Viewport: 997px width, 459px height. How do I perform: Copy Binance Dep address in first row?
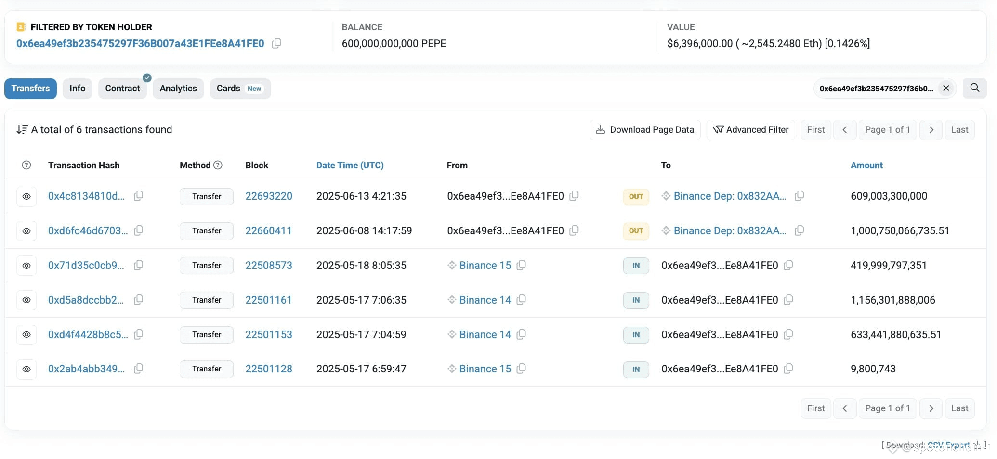[799, 196]
